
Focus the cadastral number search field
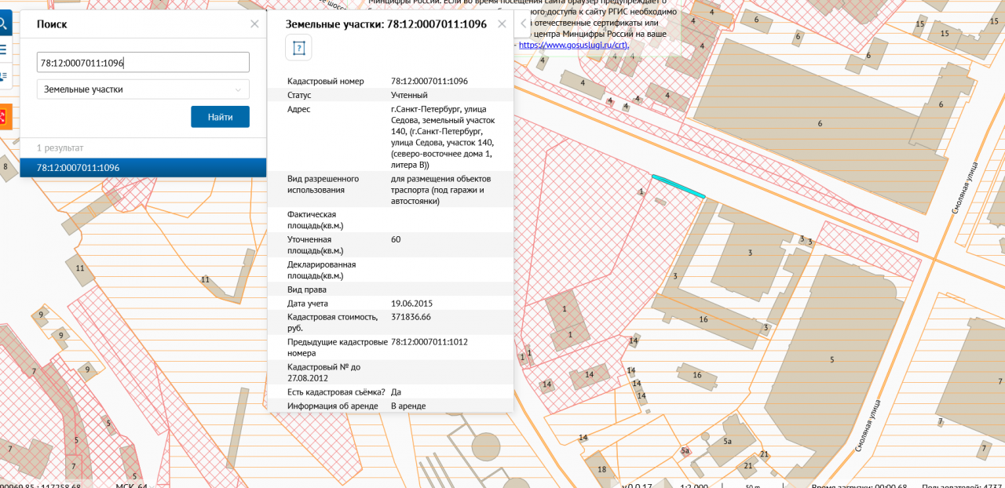143,63
